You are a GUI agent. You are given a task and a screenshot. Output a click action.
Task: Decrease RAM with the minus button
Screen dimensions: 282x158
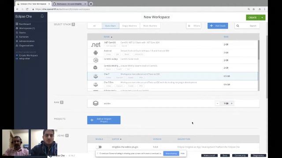pyautogui.click(x=217, y=104)
